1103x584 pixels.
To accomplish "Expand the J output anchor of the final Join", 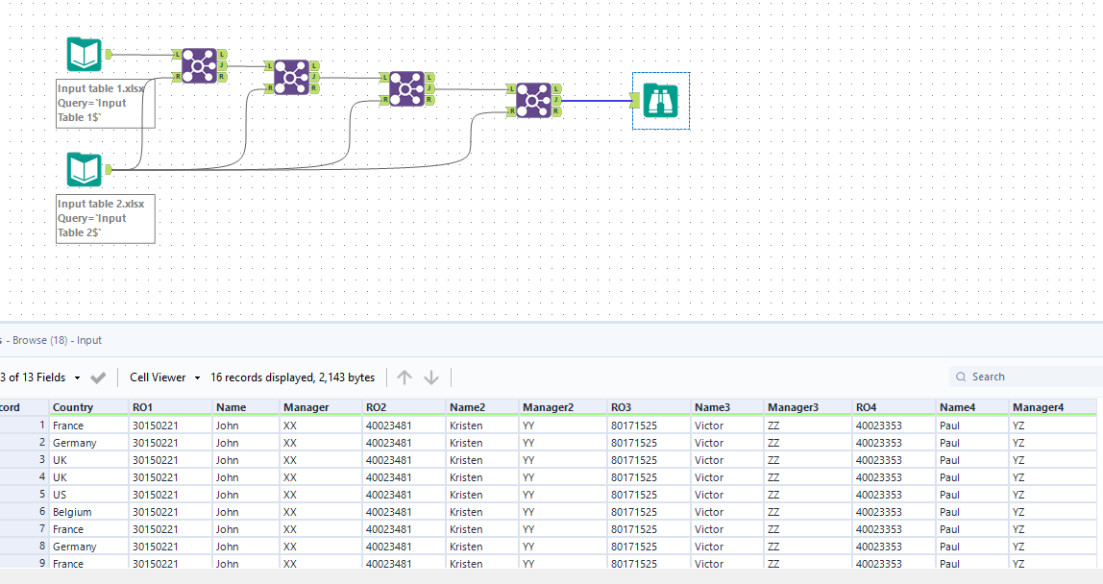I will (555, 98).
